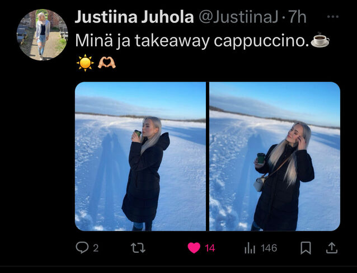This screenshot has height=273, width=357.
Task: Click the view count 146
Action: [269, 248]
